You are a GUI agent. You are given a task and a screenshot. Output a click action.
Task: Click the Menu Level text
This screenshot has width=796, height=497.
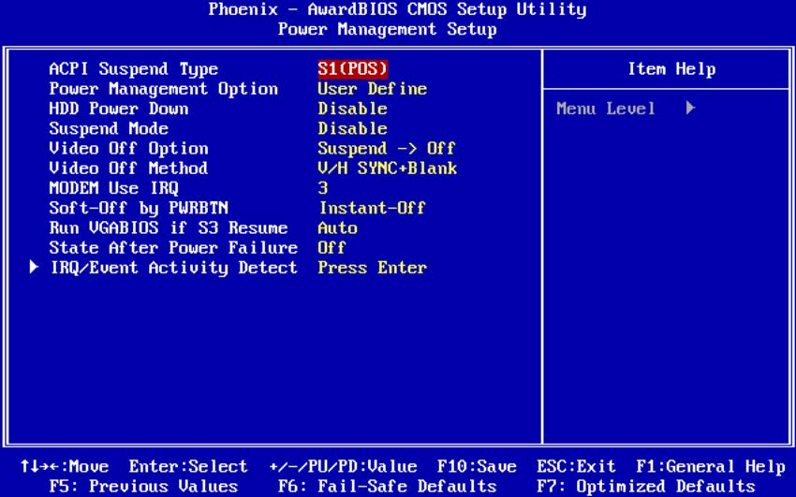coord(606,109)
